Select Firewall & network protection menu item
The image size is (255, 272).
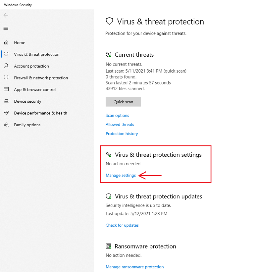pyautogui.click(x=41, y=78)
